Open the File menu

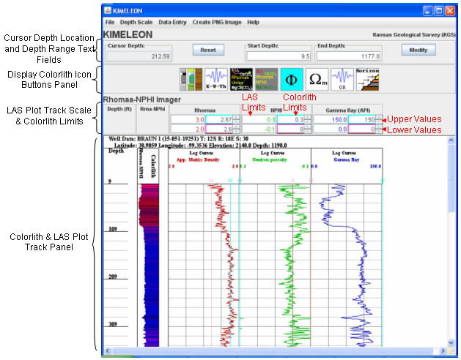point(110,22)
